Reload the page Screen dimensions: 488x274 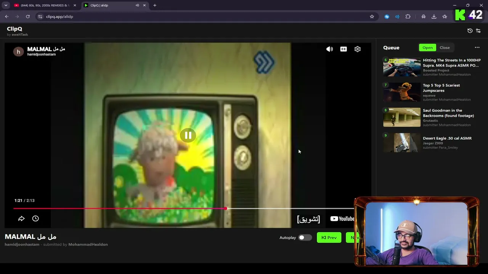point(28,16)
